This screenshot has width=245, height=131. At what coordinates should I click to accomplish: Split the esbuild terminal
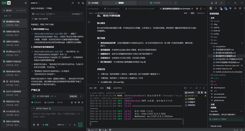tap(199, 93)
